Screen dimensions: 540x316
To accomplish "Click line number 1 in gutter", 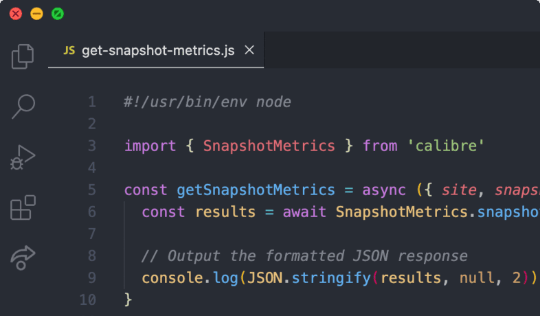I will [92, 102].
